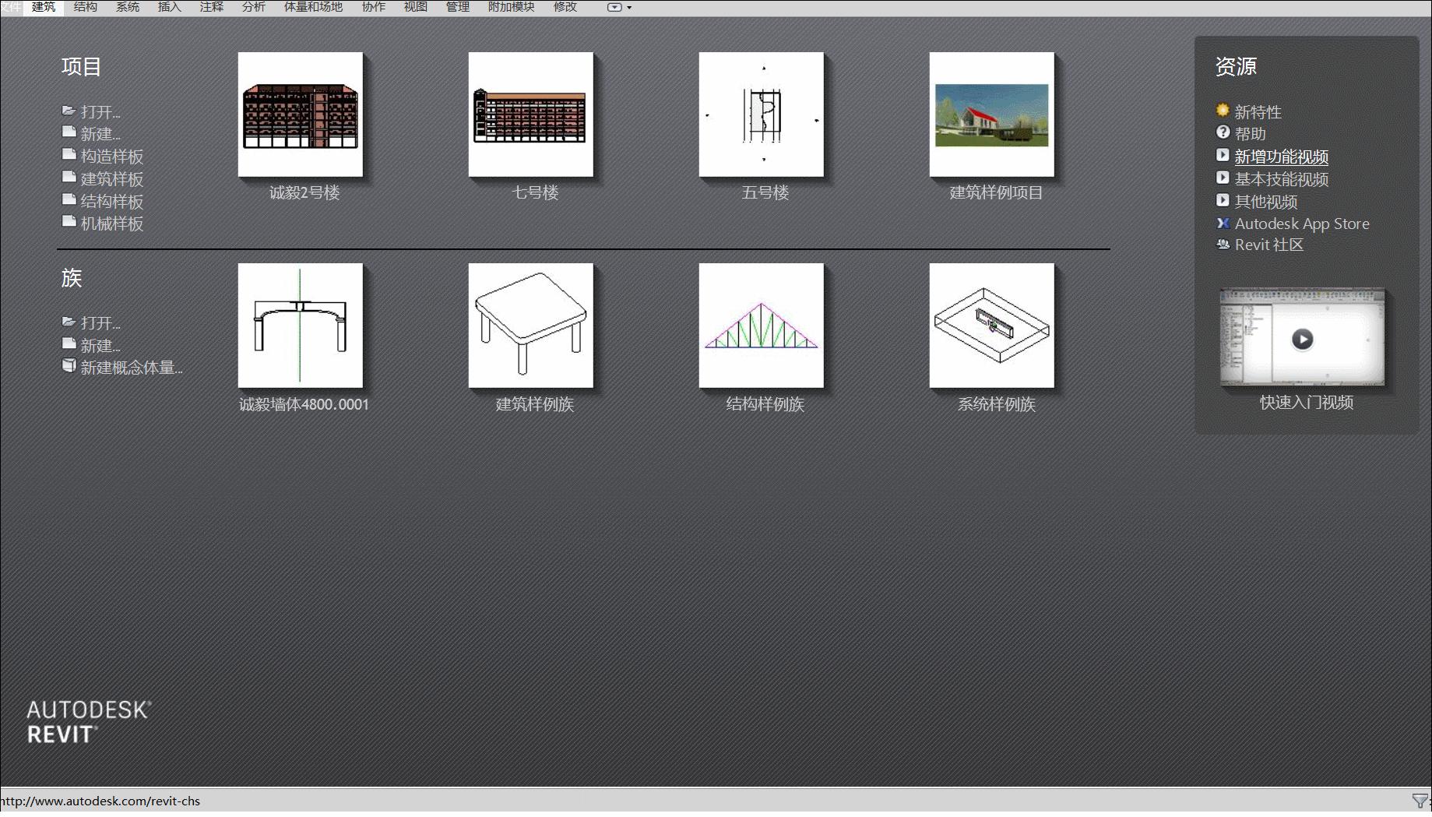The height and width of the screenshot is (817, 1432).
Task: Select the 插入 ribbon tab
Action: [170, 7]
